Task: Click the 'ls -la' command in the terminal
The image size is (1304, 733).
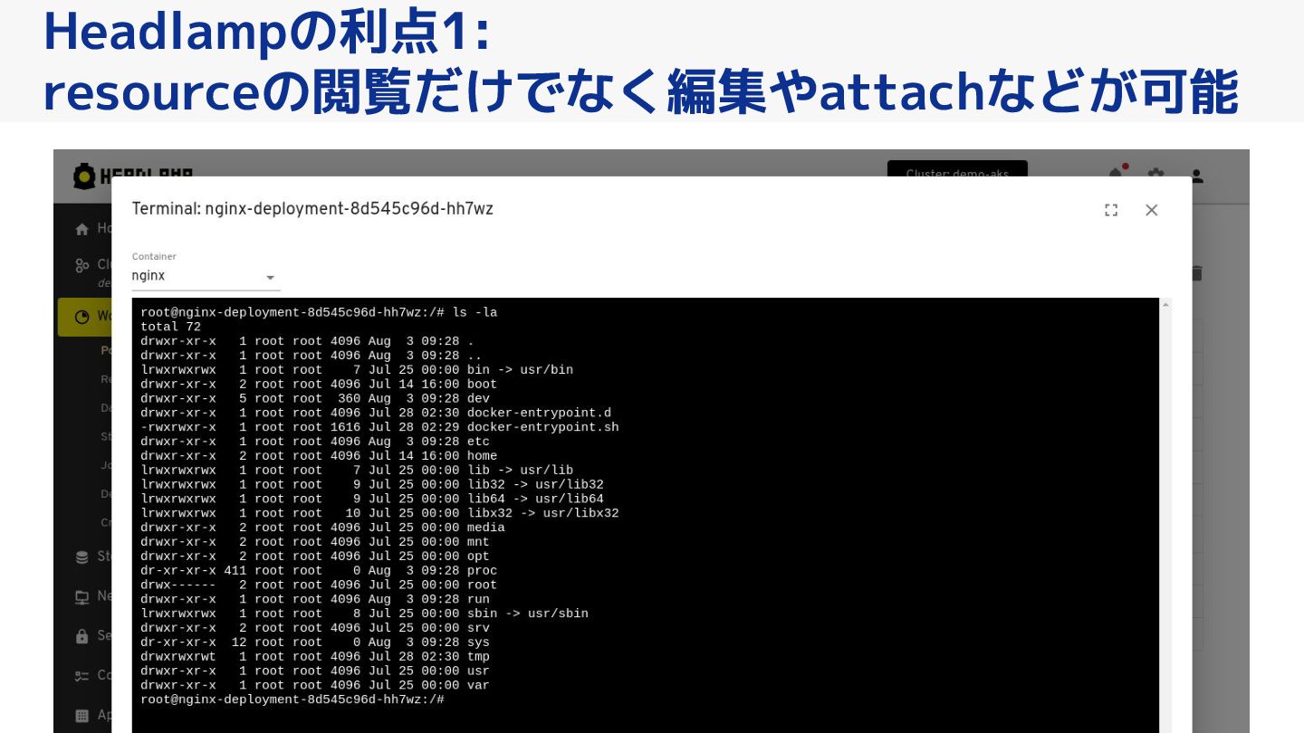Action: [x=475, y=312]
